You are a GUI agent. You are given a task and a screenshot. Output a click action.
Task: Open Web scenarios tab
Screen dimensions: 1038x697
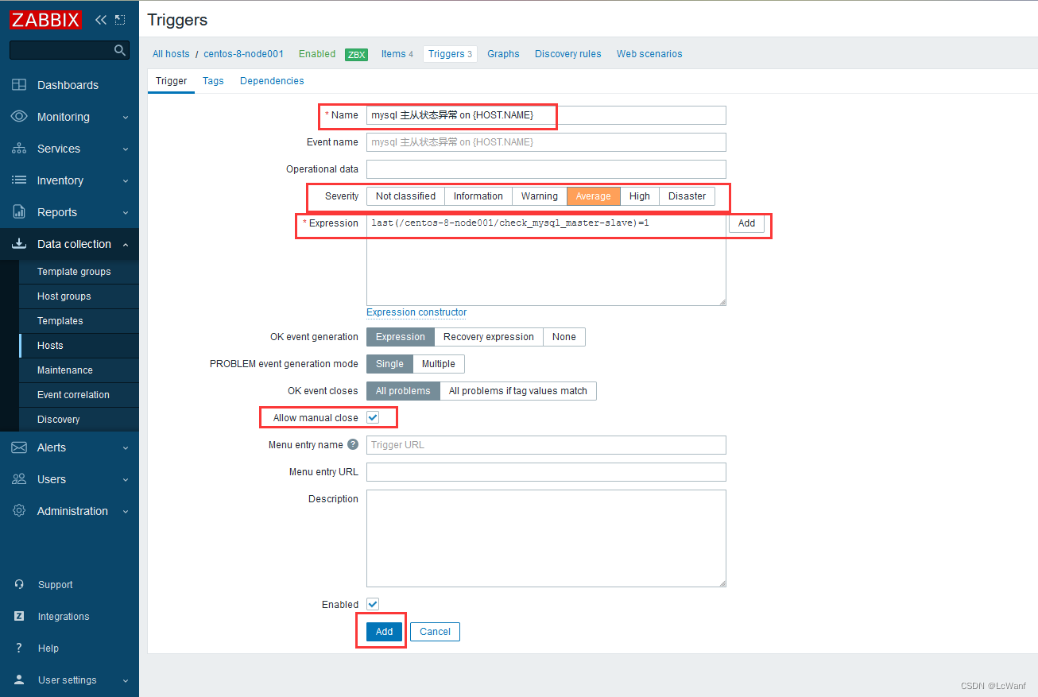tap(649, 54)
